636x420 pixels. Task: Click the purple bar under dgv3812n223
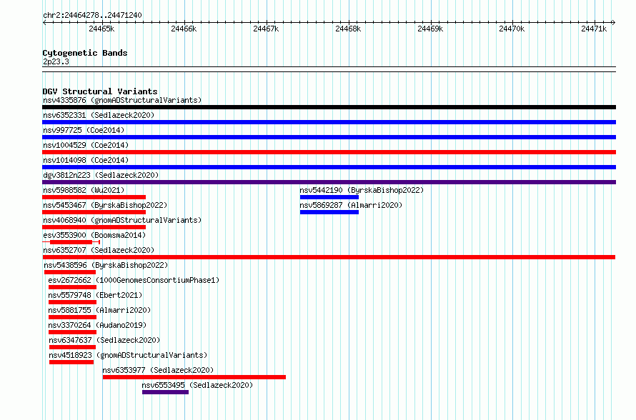pos(329,182)
